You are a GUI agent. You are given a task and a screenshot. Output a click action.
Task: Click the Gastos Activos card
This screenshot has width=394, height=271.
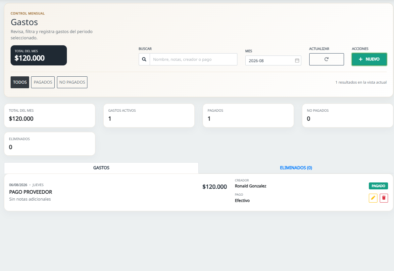149,115
